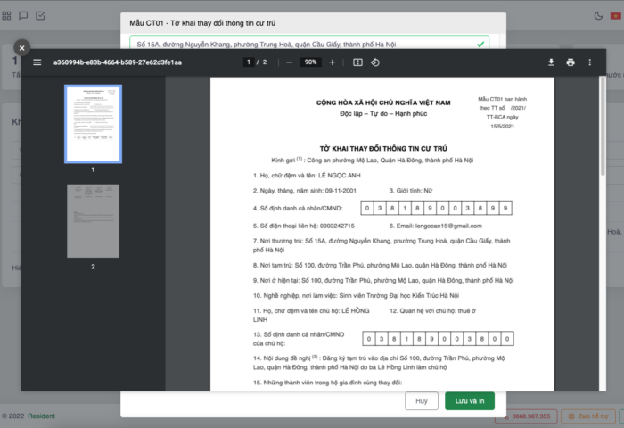Click the fit to page icon
The image size is (624, 428).
(357, 62)
